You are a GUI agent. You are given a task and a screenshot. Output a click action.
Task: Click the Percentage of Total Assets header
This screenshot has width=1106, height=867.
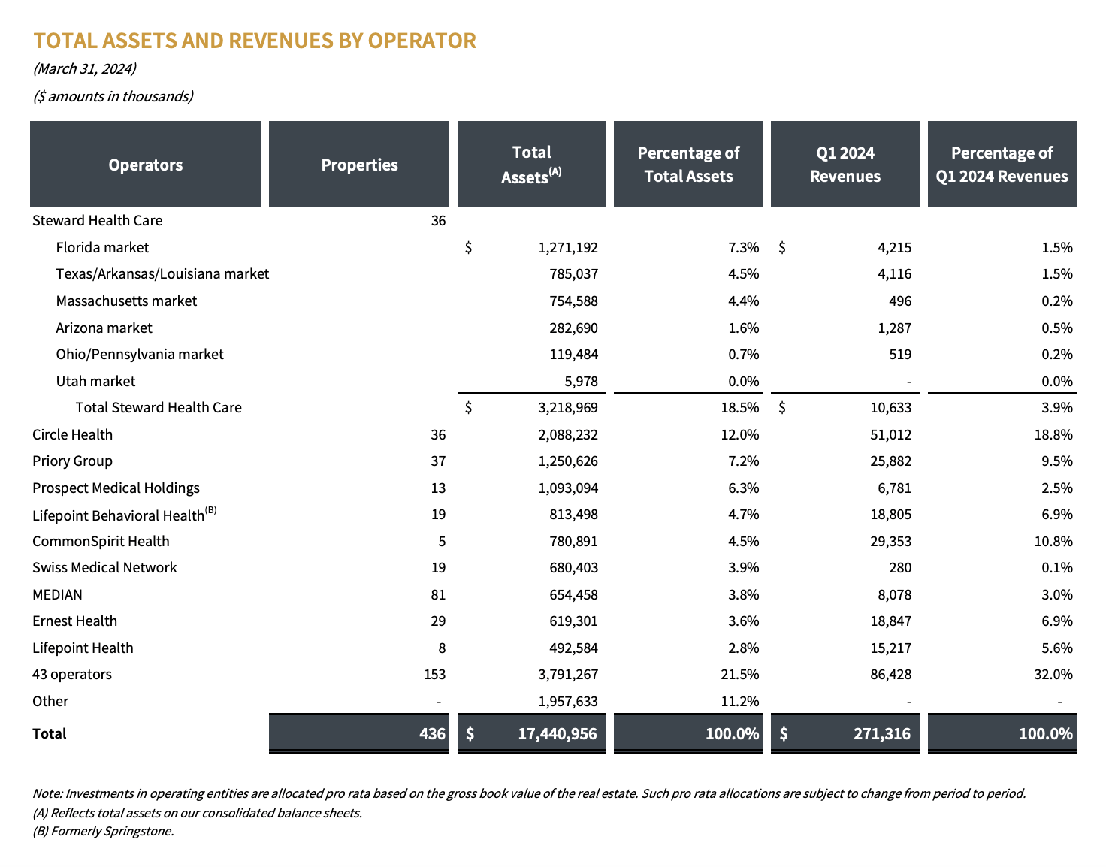[688, 165]
